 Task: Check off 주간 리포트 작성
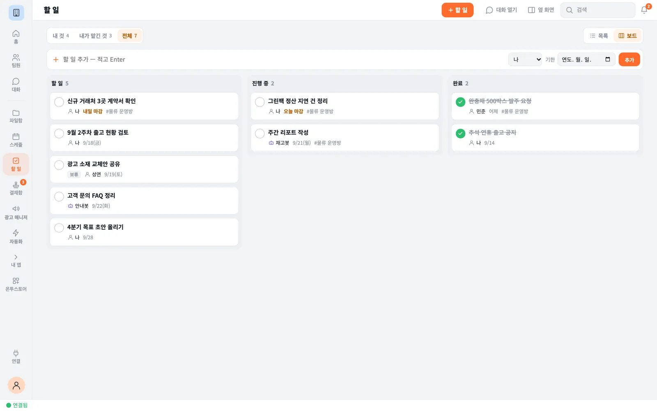pyautogui.click(x=260, y=134)
